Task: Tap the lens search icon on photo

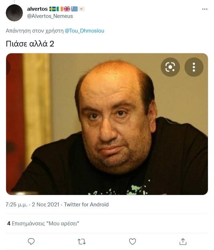Action: (x=170, y=67)
